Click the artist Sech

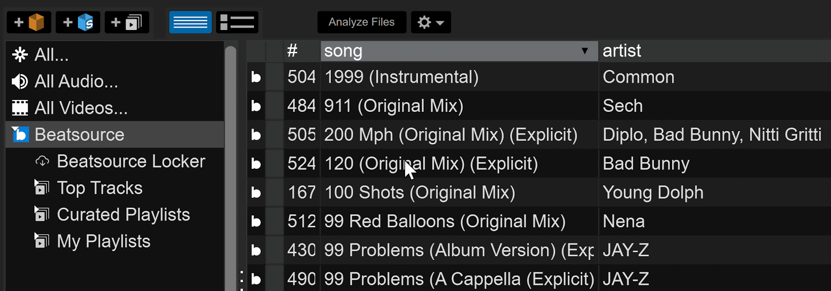(x=623, y=106)
